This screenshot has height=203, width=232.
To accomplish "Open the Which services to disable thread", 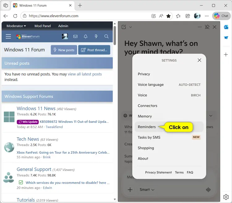I will pyautogui.click(x=67, y=183).
